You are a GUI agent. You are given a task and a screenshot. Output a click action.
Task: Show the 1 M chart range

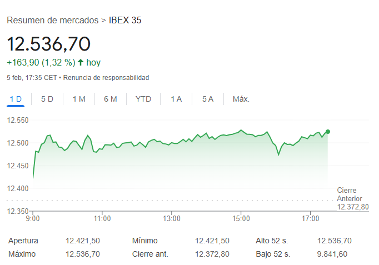pos(79,99)
